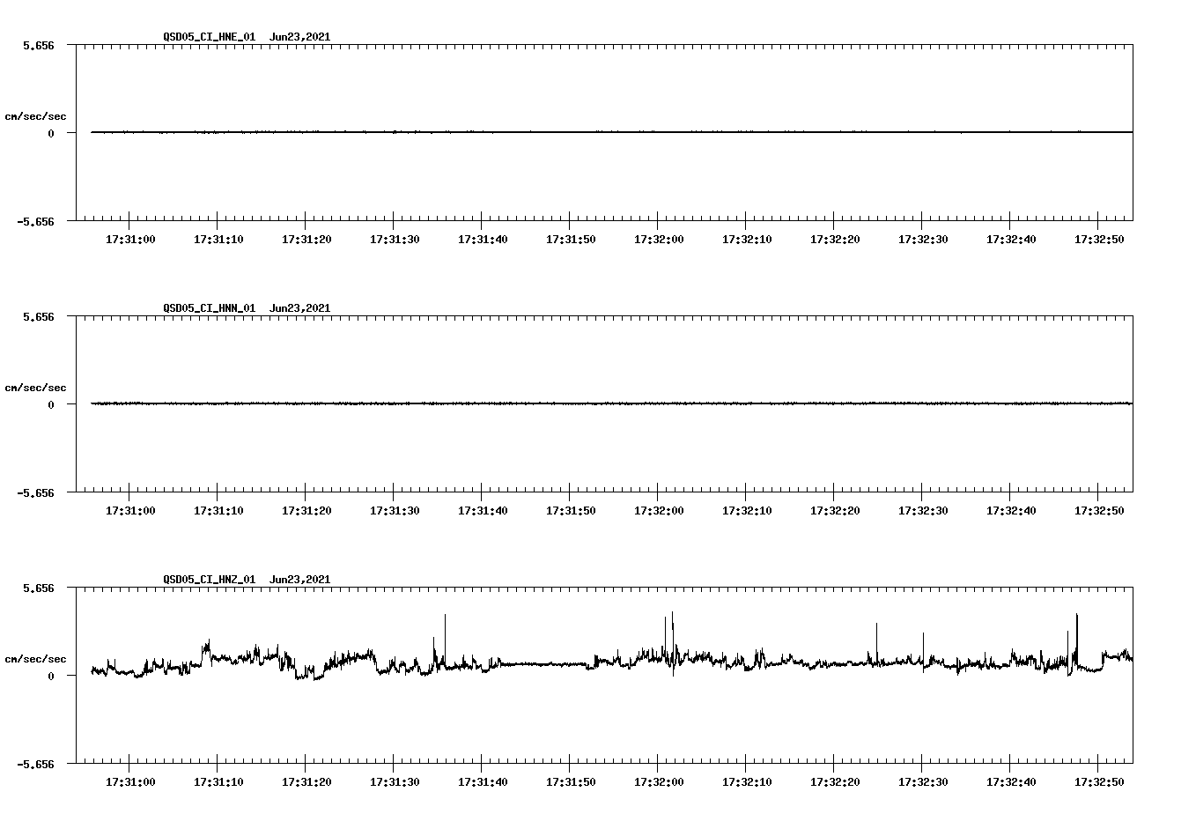Image resolution: width=1196 pixels, height=814 pixels.
Task: Click the 17:31:30 time label under HNN plot
Action: point(395,510)
